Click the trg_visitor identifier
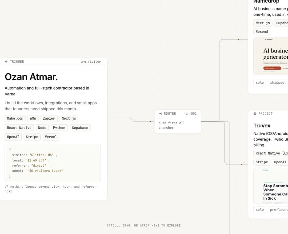288x234 pixels. 91,62
